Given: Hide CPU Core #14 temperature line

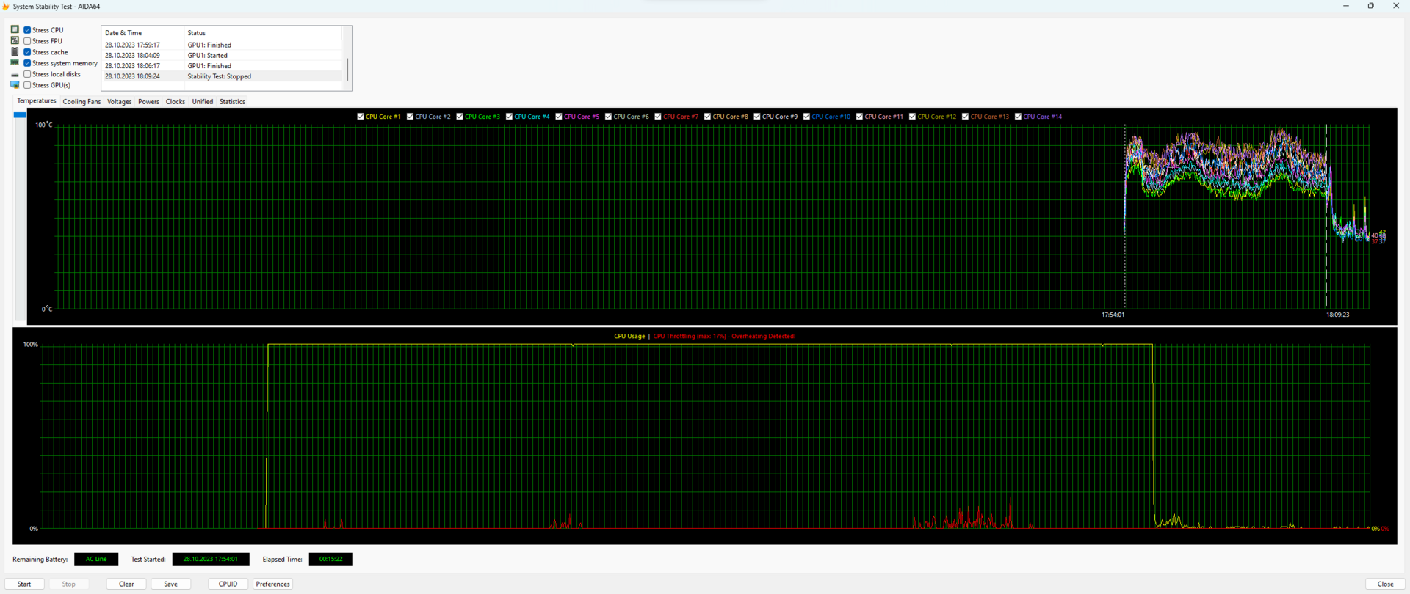Looking at the screenshot, I should (1018, 117).
